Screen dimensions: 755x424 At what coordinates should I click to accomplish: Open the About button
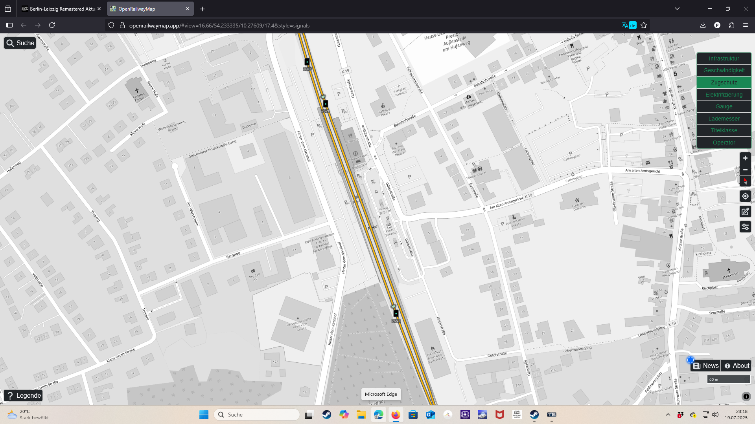pyautogui.click(x=737, y=366)
